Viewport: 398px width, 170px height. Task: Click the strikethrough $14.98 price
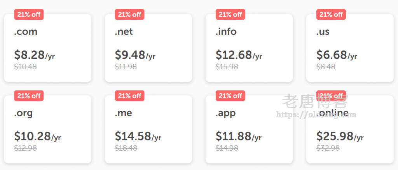point(227,148)
